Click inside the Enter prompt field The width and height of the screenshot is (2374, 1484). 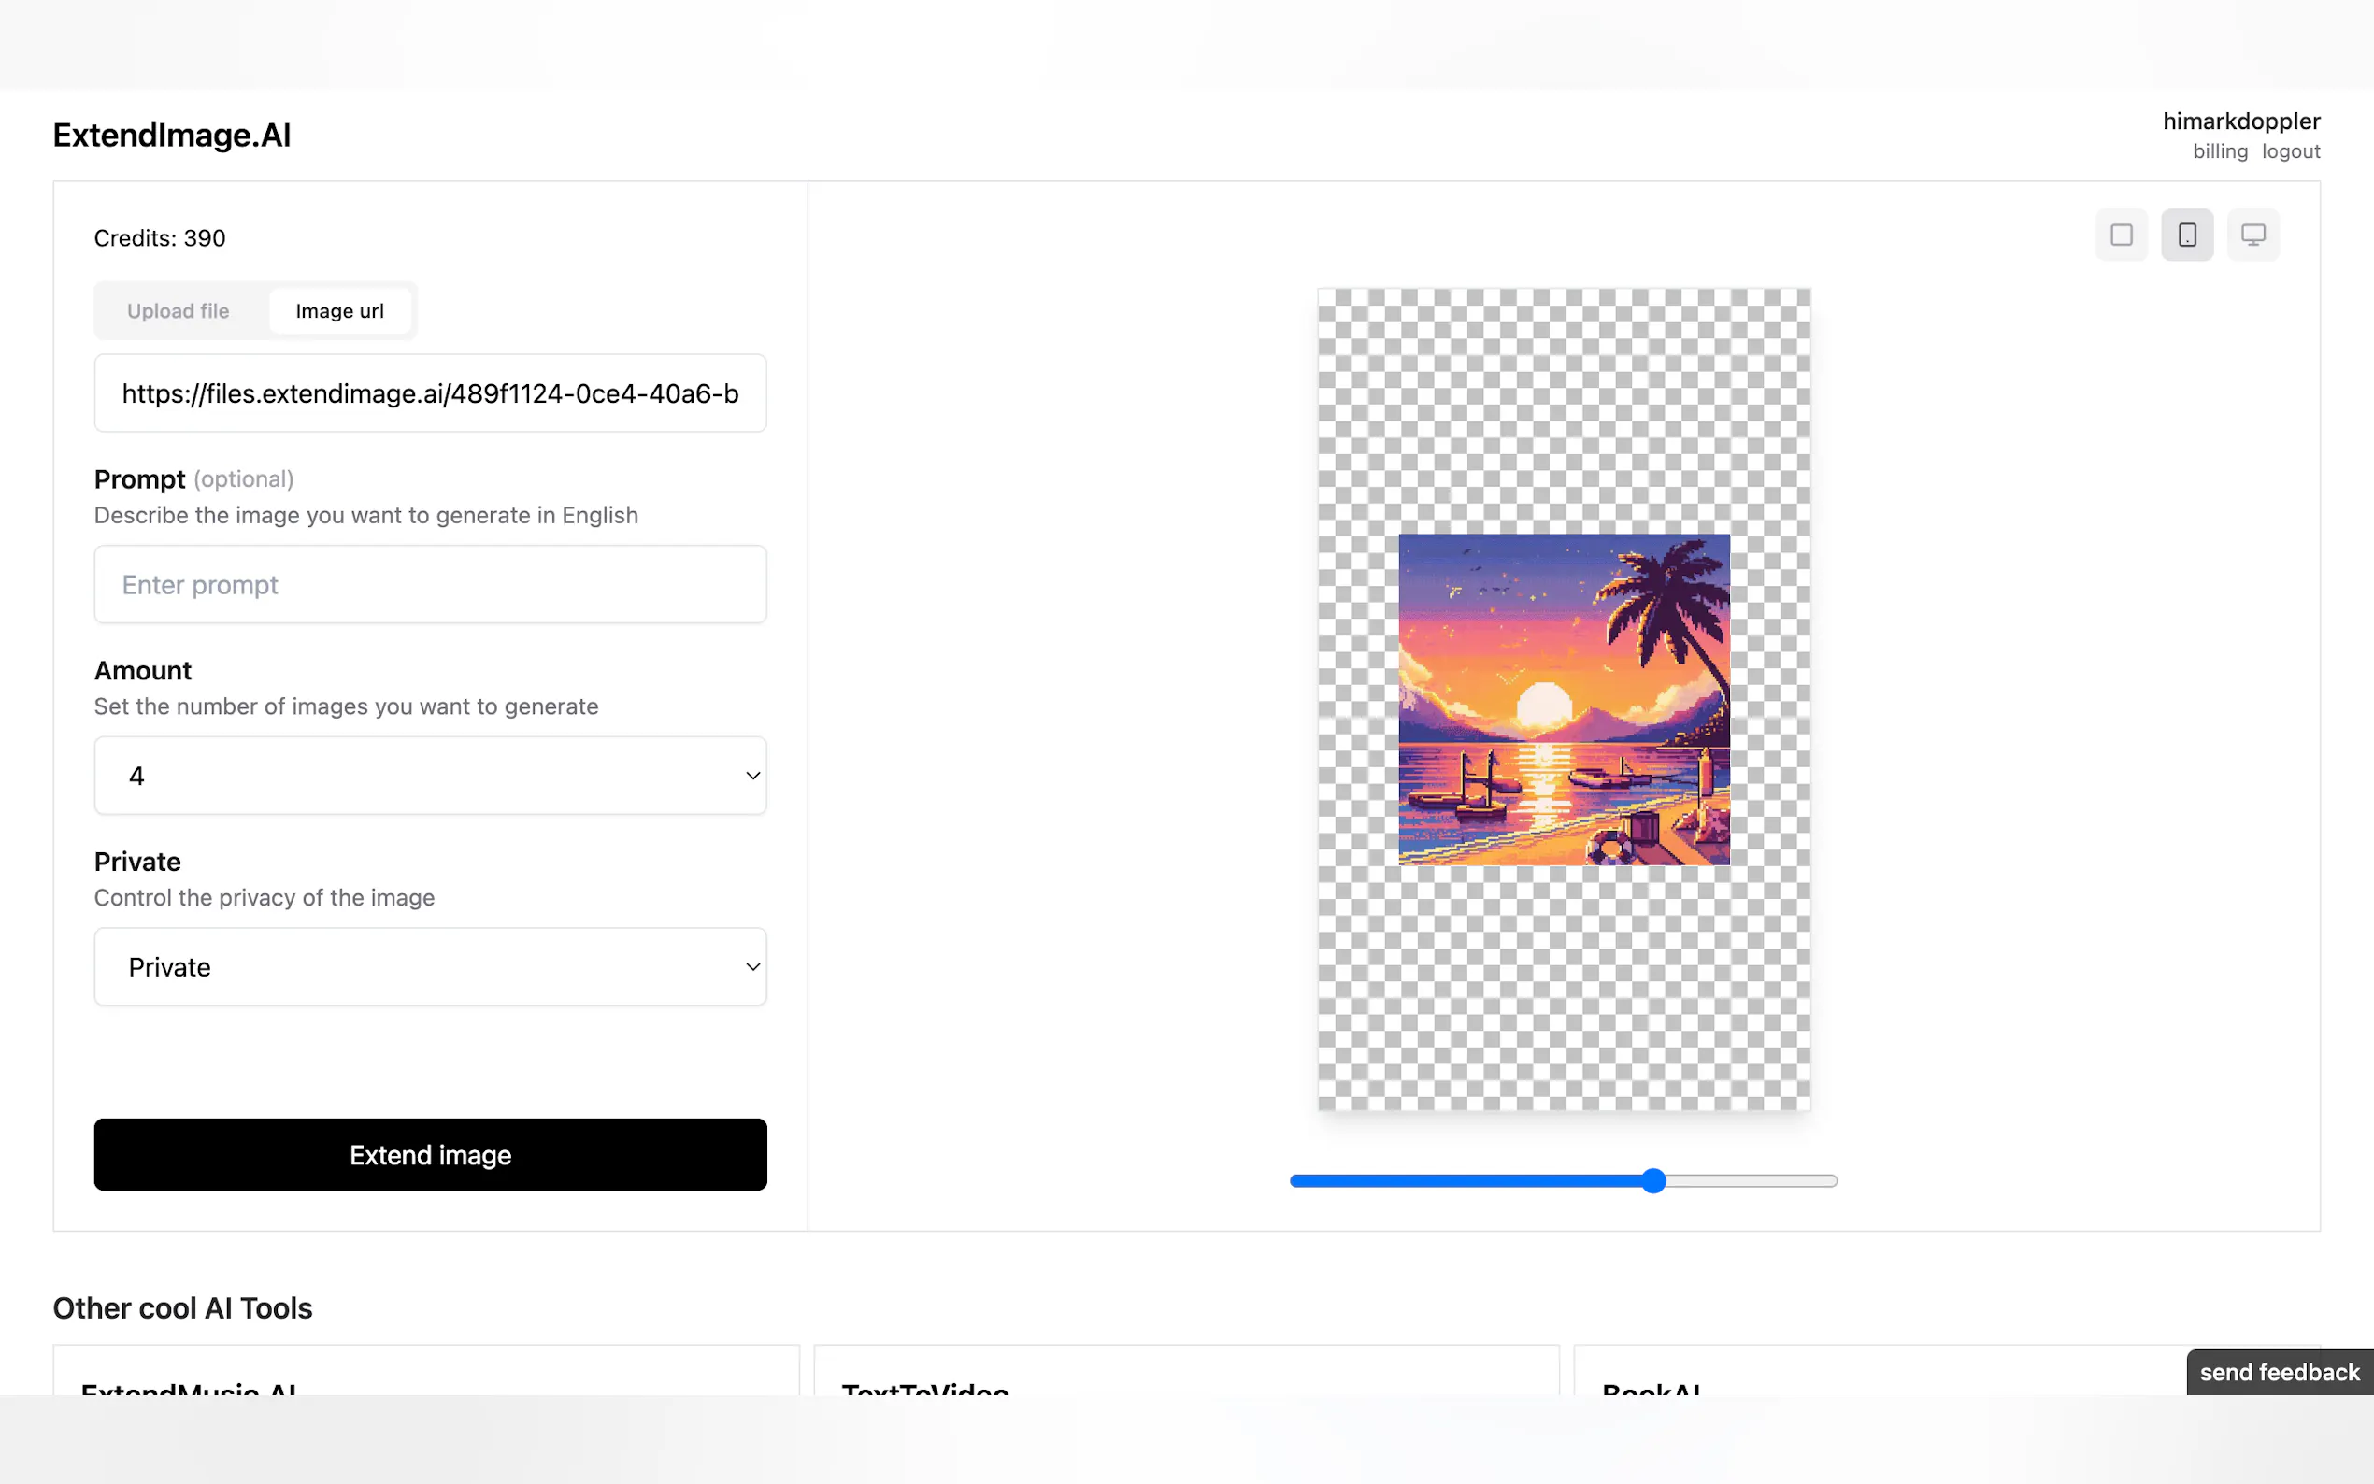[429, 584]
